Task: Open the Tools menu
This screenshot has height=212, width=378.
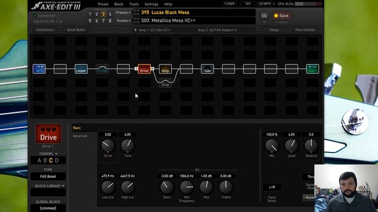Action: 134,4
